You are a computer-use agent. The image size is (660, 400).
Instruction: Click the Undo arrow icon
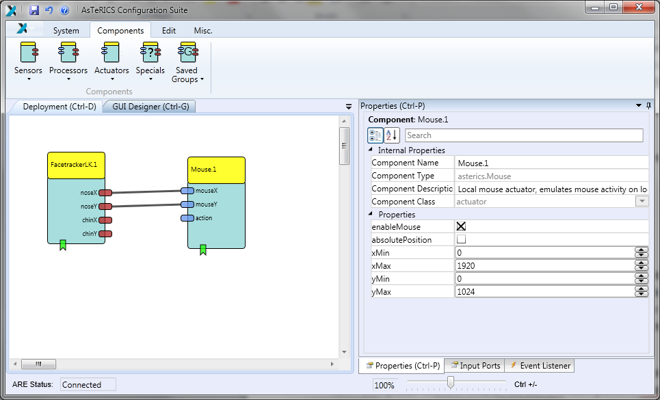(49, 10)
